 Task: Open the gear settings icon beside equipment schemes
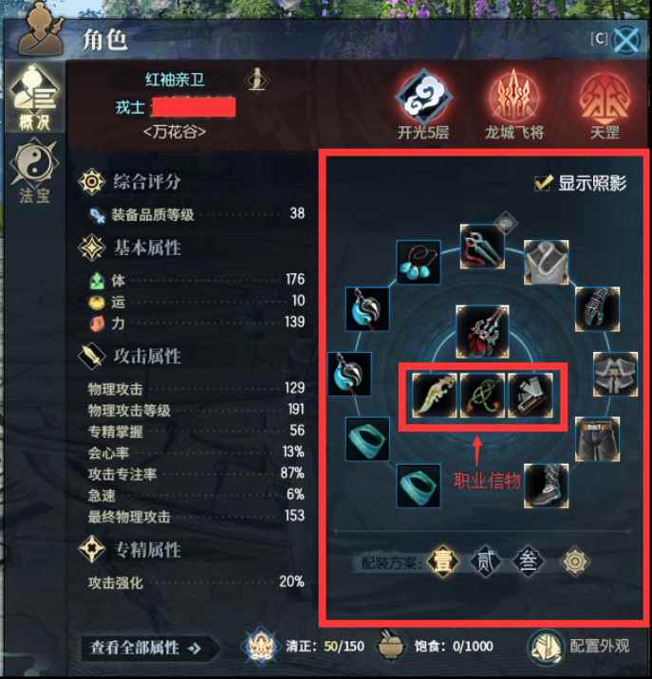(575, 561)
